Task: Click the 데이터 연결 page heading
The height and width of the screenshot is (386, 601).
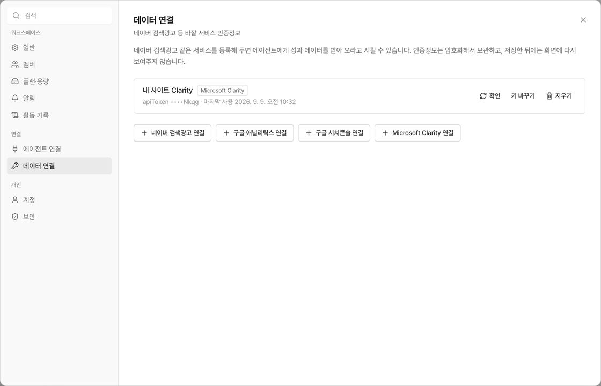Action: (x=153, y=20)
